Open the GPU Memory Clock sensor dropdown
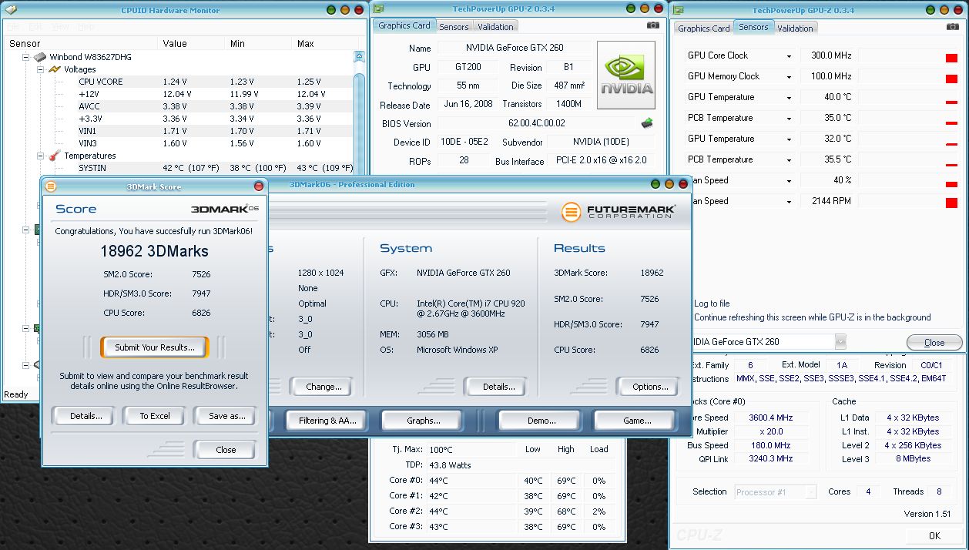This screenshot has height=550, width=969. (x=789, y=77)
